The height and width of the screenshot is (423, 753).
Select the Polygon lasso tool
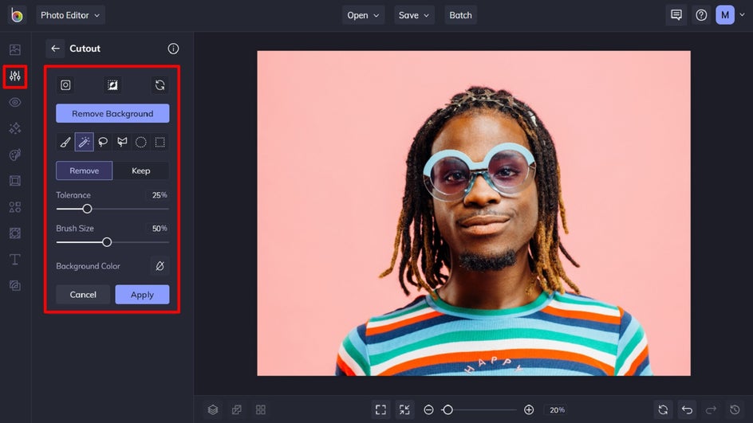pos(122,142)
